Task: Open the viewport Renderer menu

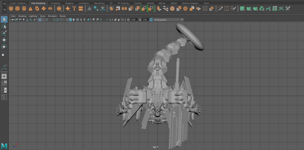Action: pyautogui.click(x=53, y=16)
